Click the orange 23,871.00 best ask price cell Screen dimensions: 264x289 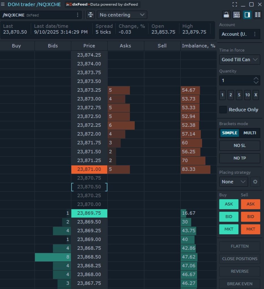point(89,169)
